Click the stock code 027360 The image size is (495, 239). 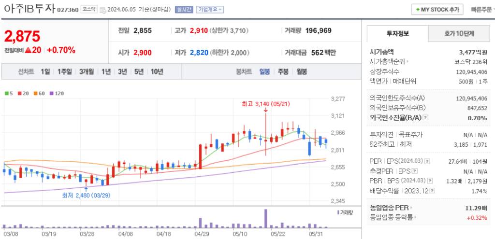click(x=68, y=10)
